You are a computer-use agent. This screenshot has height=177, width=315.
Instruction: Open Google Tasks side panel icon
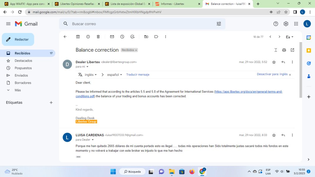click(309, 63)
